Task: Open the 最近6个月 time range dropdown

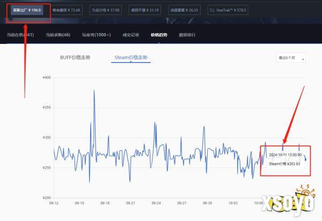Action: [x=291, y=58]
